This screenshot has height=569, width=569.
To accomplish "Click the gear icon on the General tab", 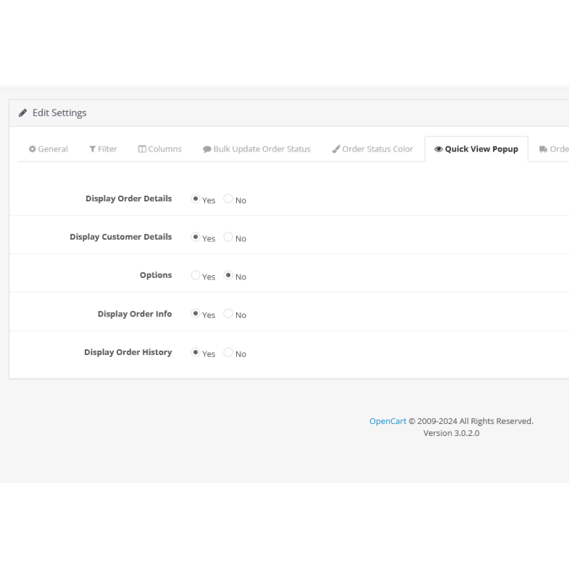I will 32,149.
